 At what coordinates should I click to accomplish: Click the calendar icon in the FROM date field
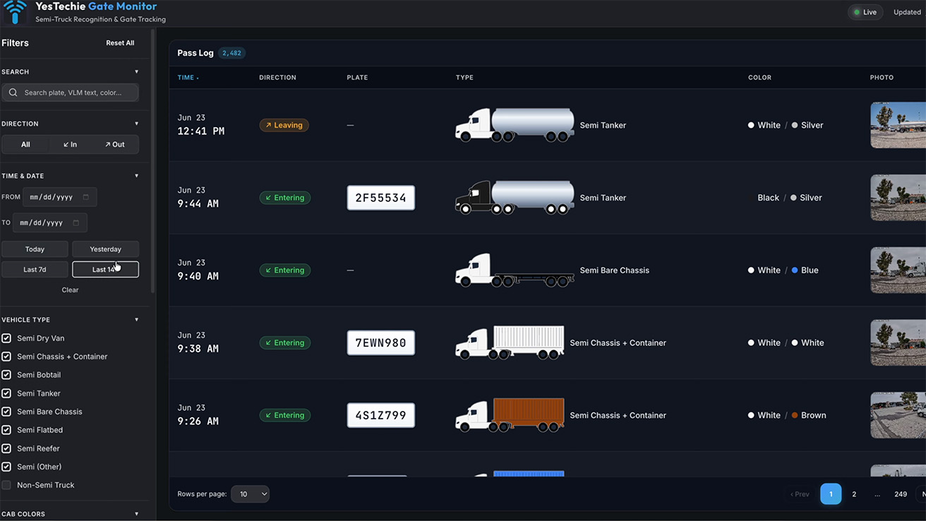(86, 197)
